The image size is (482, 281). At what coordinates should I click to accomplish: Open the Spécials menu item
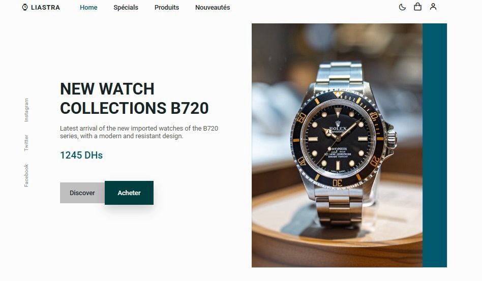click(126, 8)
